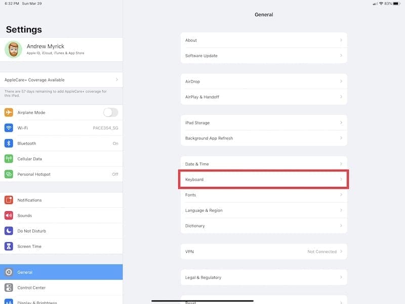
Task: Select the Bluetooth icon in sidebar
Action: (x=9, y=143)
